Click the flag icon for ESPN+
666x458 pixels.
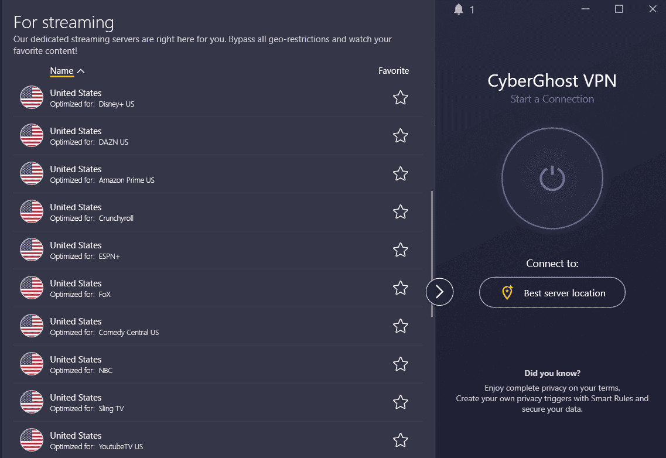click(x=32, y=249)
